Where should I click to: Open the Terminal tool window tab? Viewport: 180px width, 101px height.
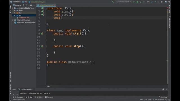(x=49, y=97)
